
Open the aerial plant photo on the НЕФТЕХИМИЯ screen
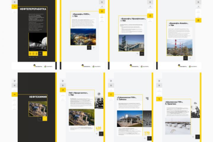38,109
